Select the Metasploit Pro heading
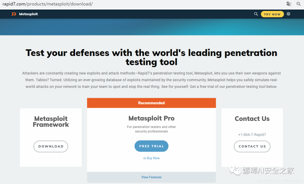 [x=151, y=118]
